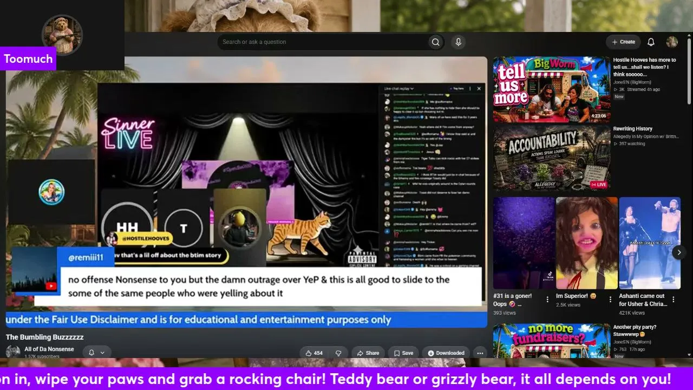Close the live chat replay panel
Viewport: 693px width, 390px height.
point(479,88)
